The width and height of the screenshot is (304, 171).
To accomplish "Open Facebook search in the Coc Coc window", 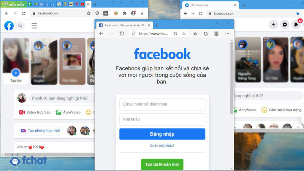I will pos(20,25).
